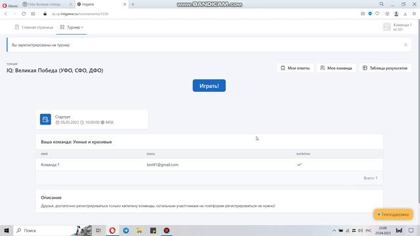Screen dimensions: 420x236
Task: Show hidden system tray icons
Action: tap(334, 230)
